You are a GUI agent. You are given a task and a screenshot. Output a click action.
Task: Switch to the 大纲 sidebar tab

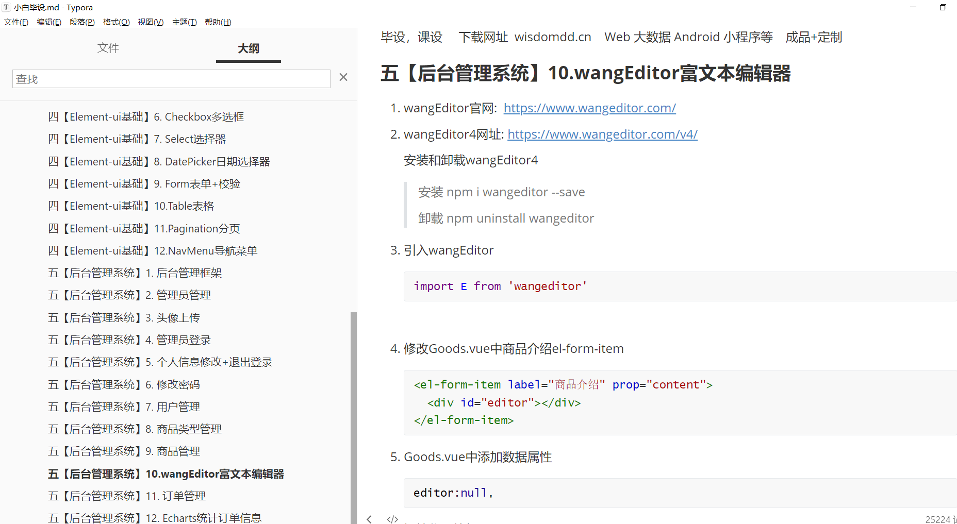tap(249, 48)
